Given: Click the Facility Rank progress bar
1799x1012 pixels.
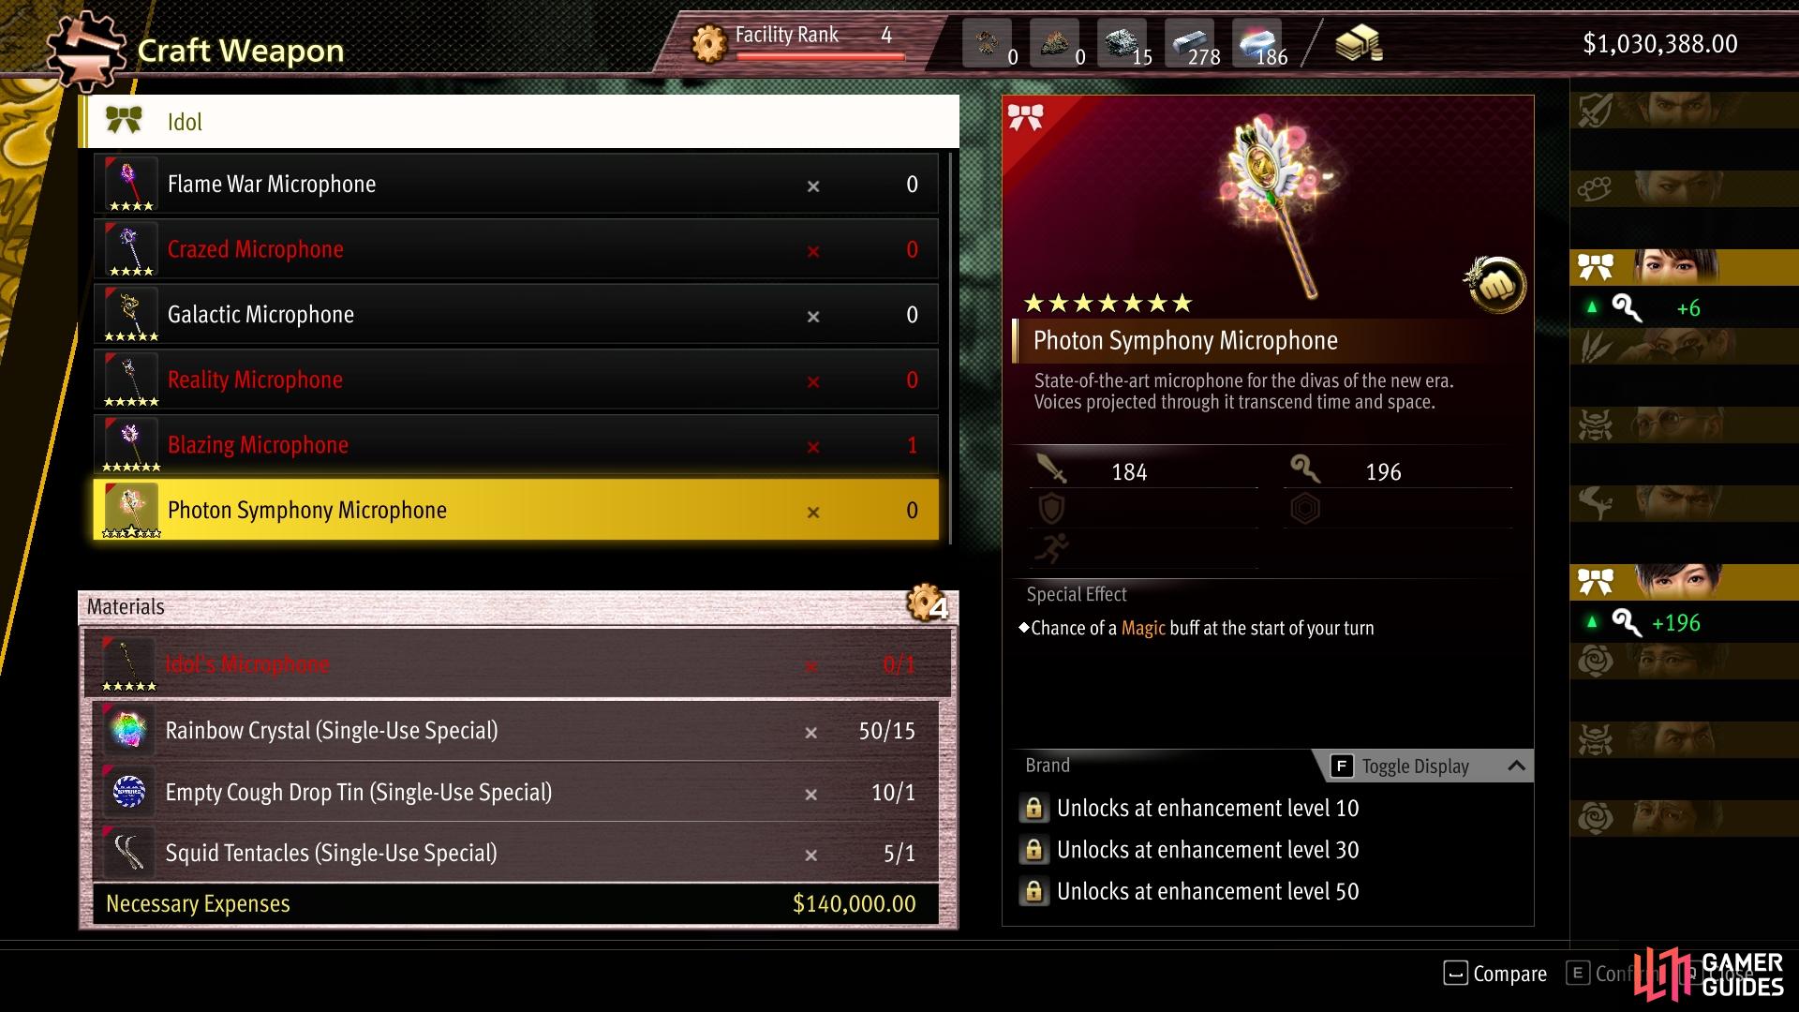Looking at the screenshot, I should [821, 56].
